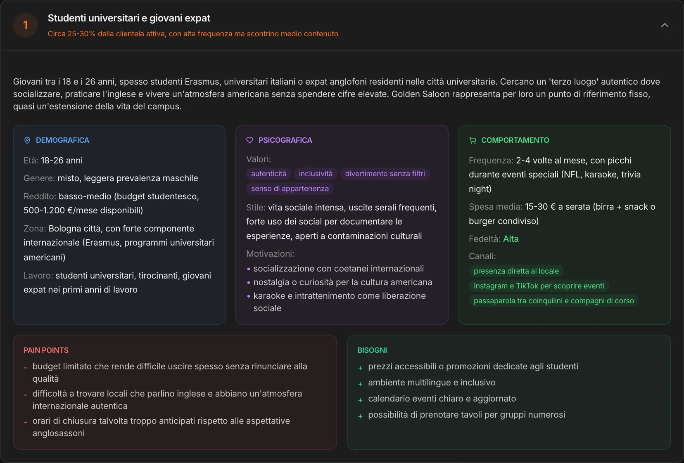684x463 pixels.
Task: Collapse the persona card with the chevron
Action: (664, 25)
